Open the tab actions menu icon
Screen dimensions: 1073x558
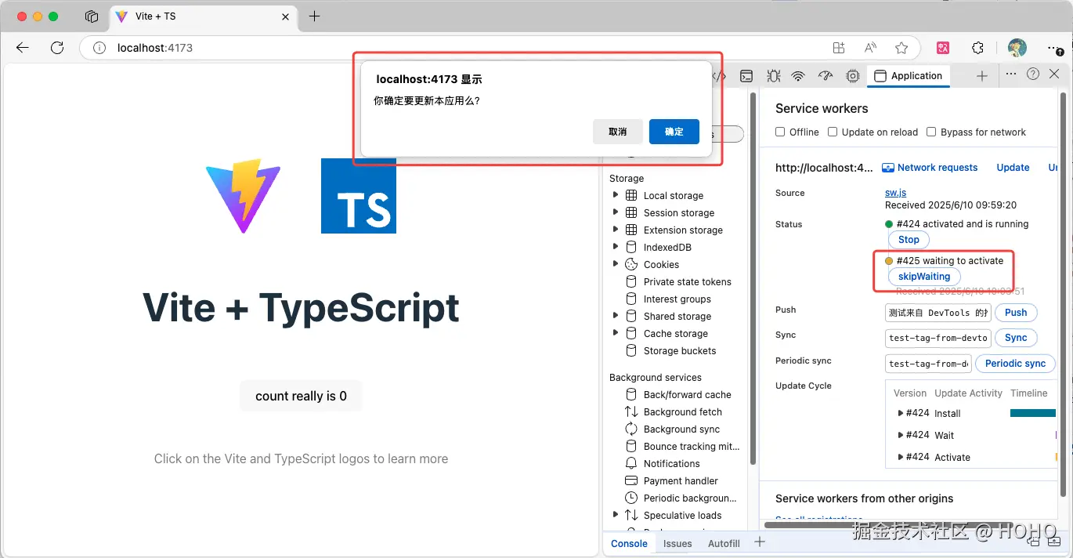tap(92, 16)
